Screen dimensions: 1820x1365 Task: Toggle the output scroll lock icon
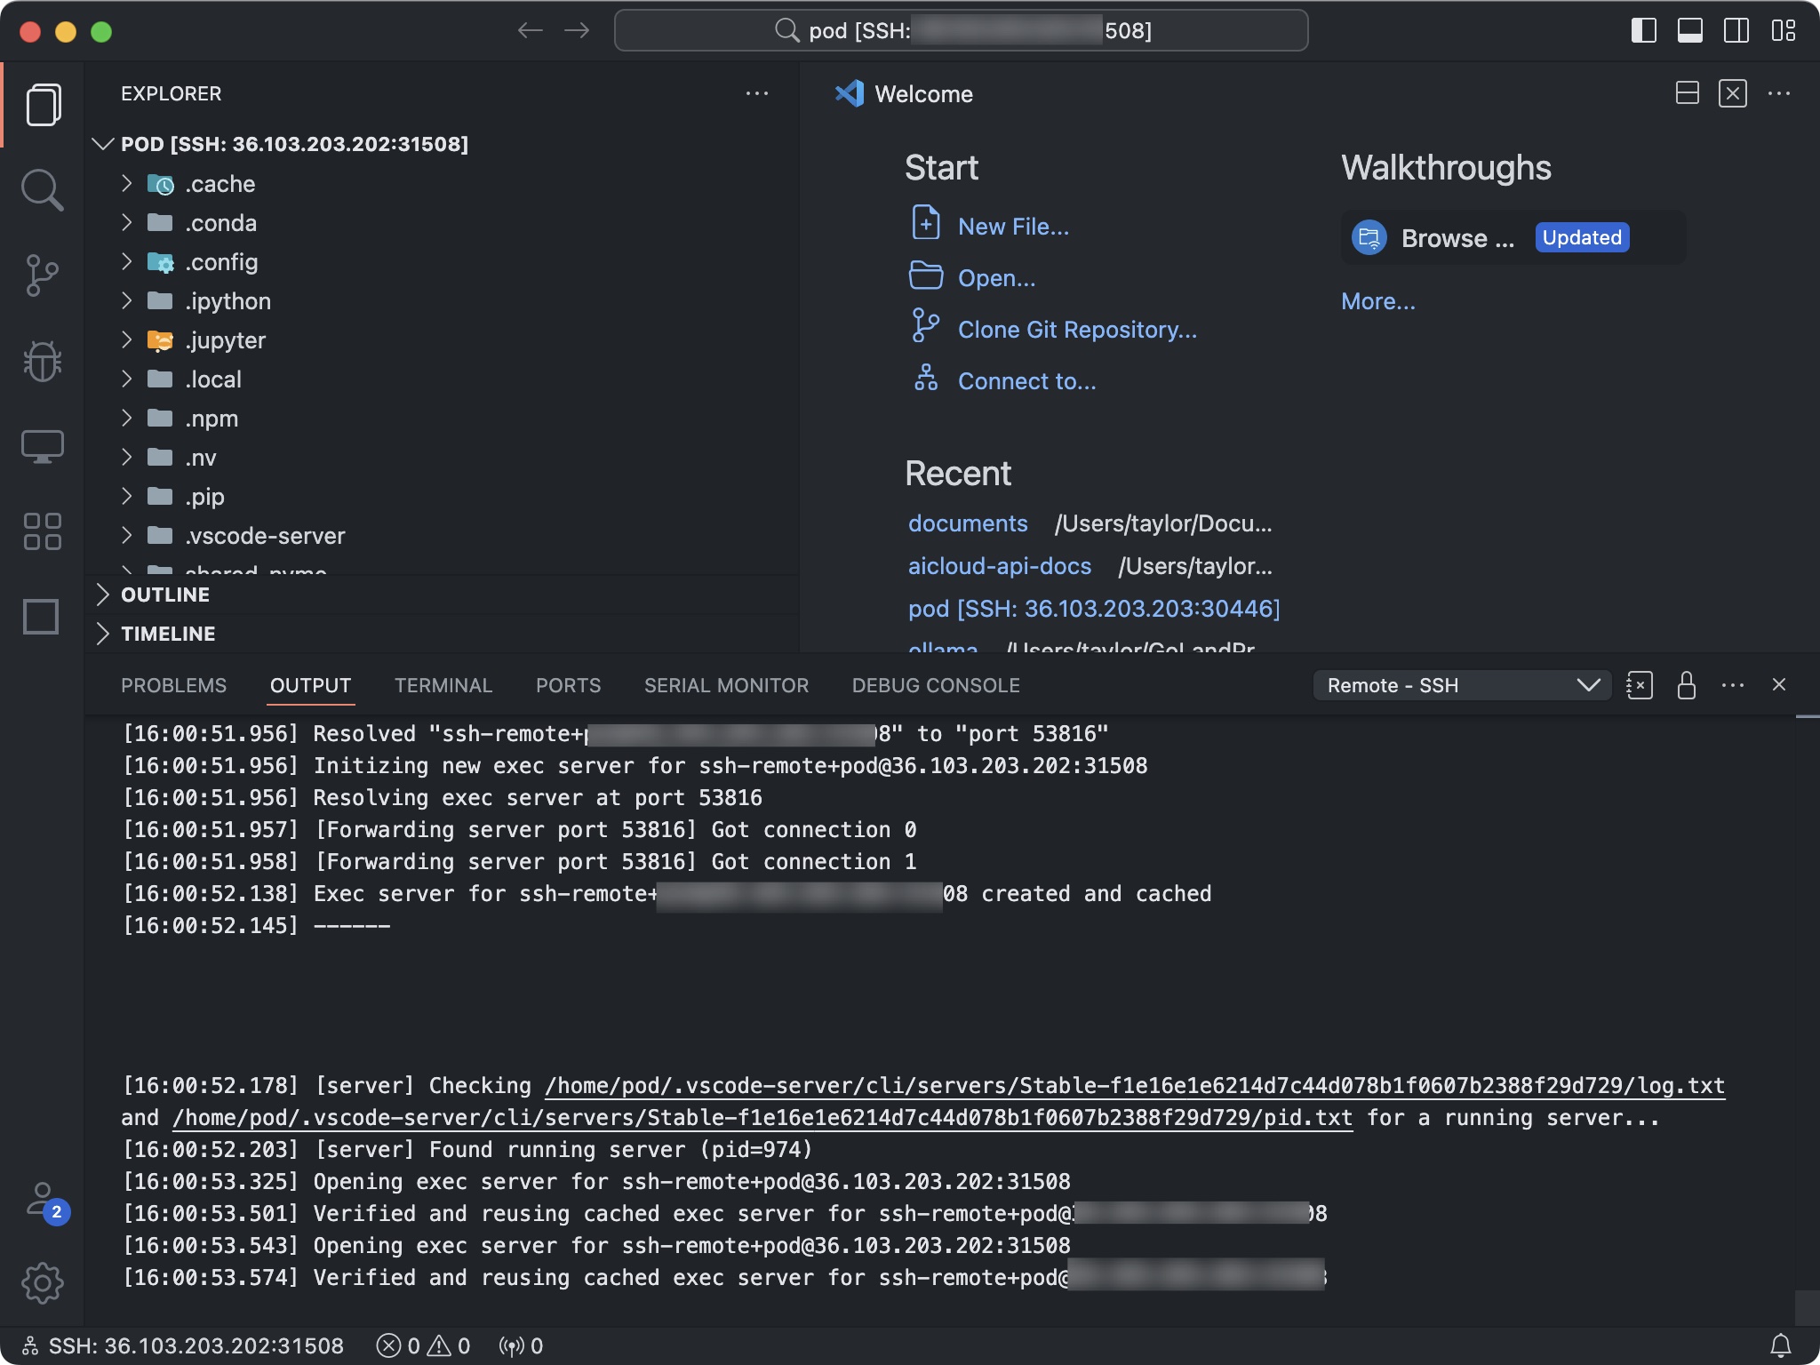click(x=1686, y=685)
